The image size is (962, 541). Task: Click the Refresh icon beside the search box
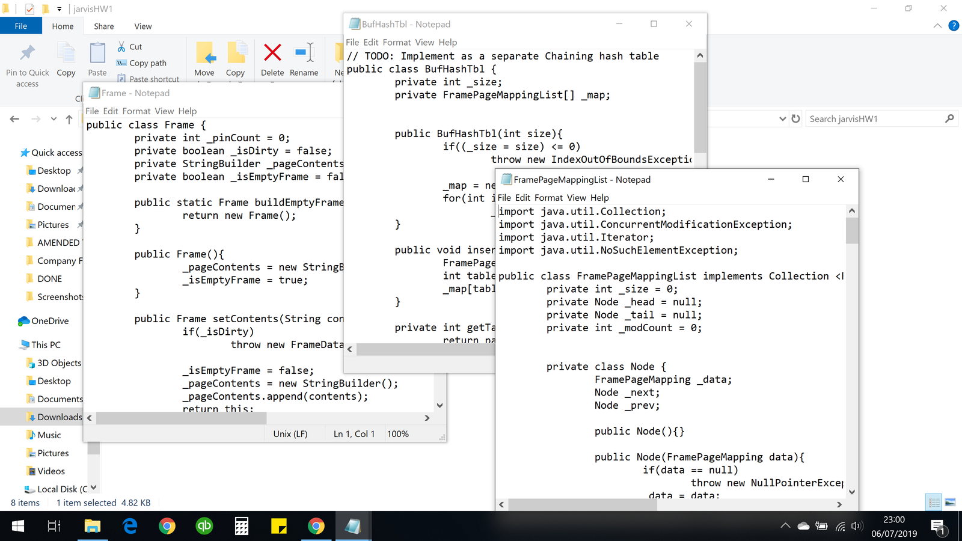point(795,119)
